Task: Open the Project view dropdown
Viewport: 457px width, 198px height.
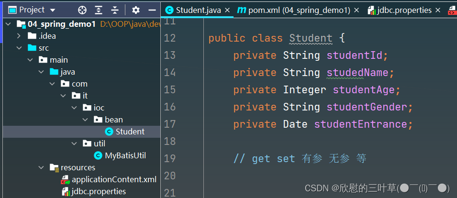Action: click(x=52, y=10)
